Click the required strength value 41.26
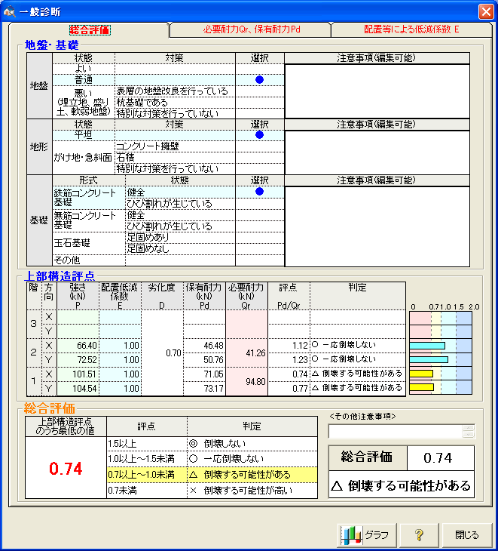The width and height of the screenshot is (498, 551). coord(255,352)
